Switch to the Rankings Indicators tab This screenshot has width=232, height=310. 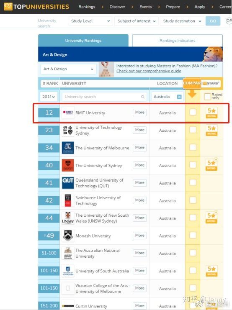click(178, 41)
